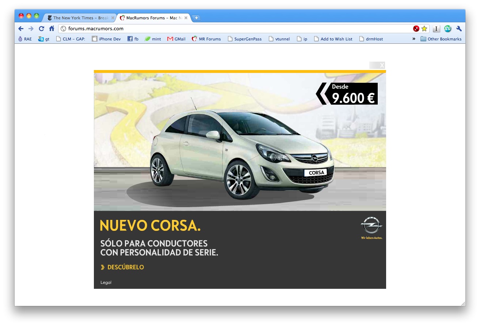
Task: Go forward to the next page
Action: (x=31, y=28)
